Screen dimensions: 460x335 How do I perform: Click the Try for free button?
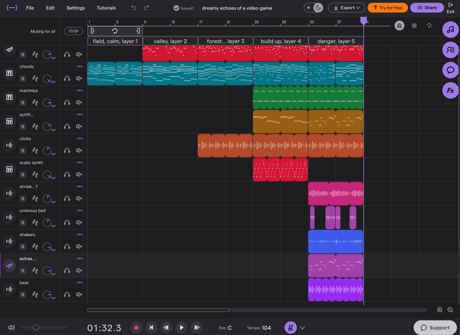[388, 8]
